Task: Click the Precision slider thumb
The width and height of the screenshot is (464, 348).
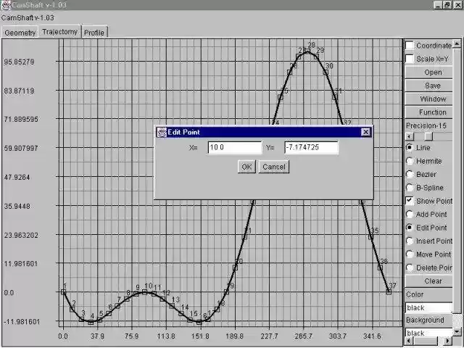Action: click(x=428, y=136)
